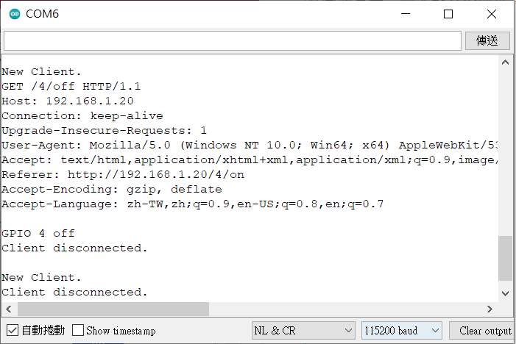Maximize the COM6 serial monitor window
The width and height of the screenshot is (516, 344).
click(x=448, y=14)
